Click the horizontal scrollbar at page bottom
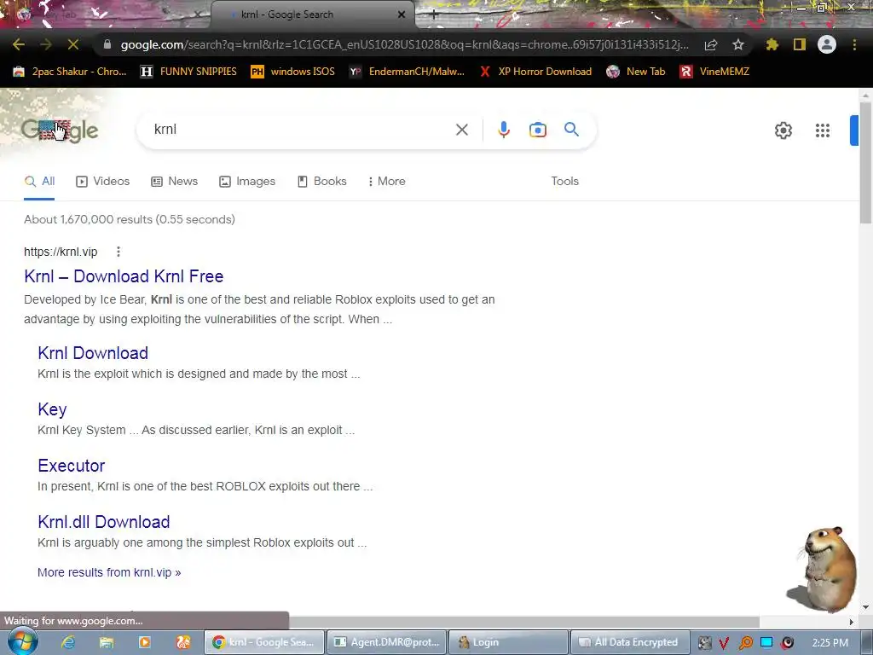The height and width of the screenshot is (655, 873). tap(523, 622)
